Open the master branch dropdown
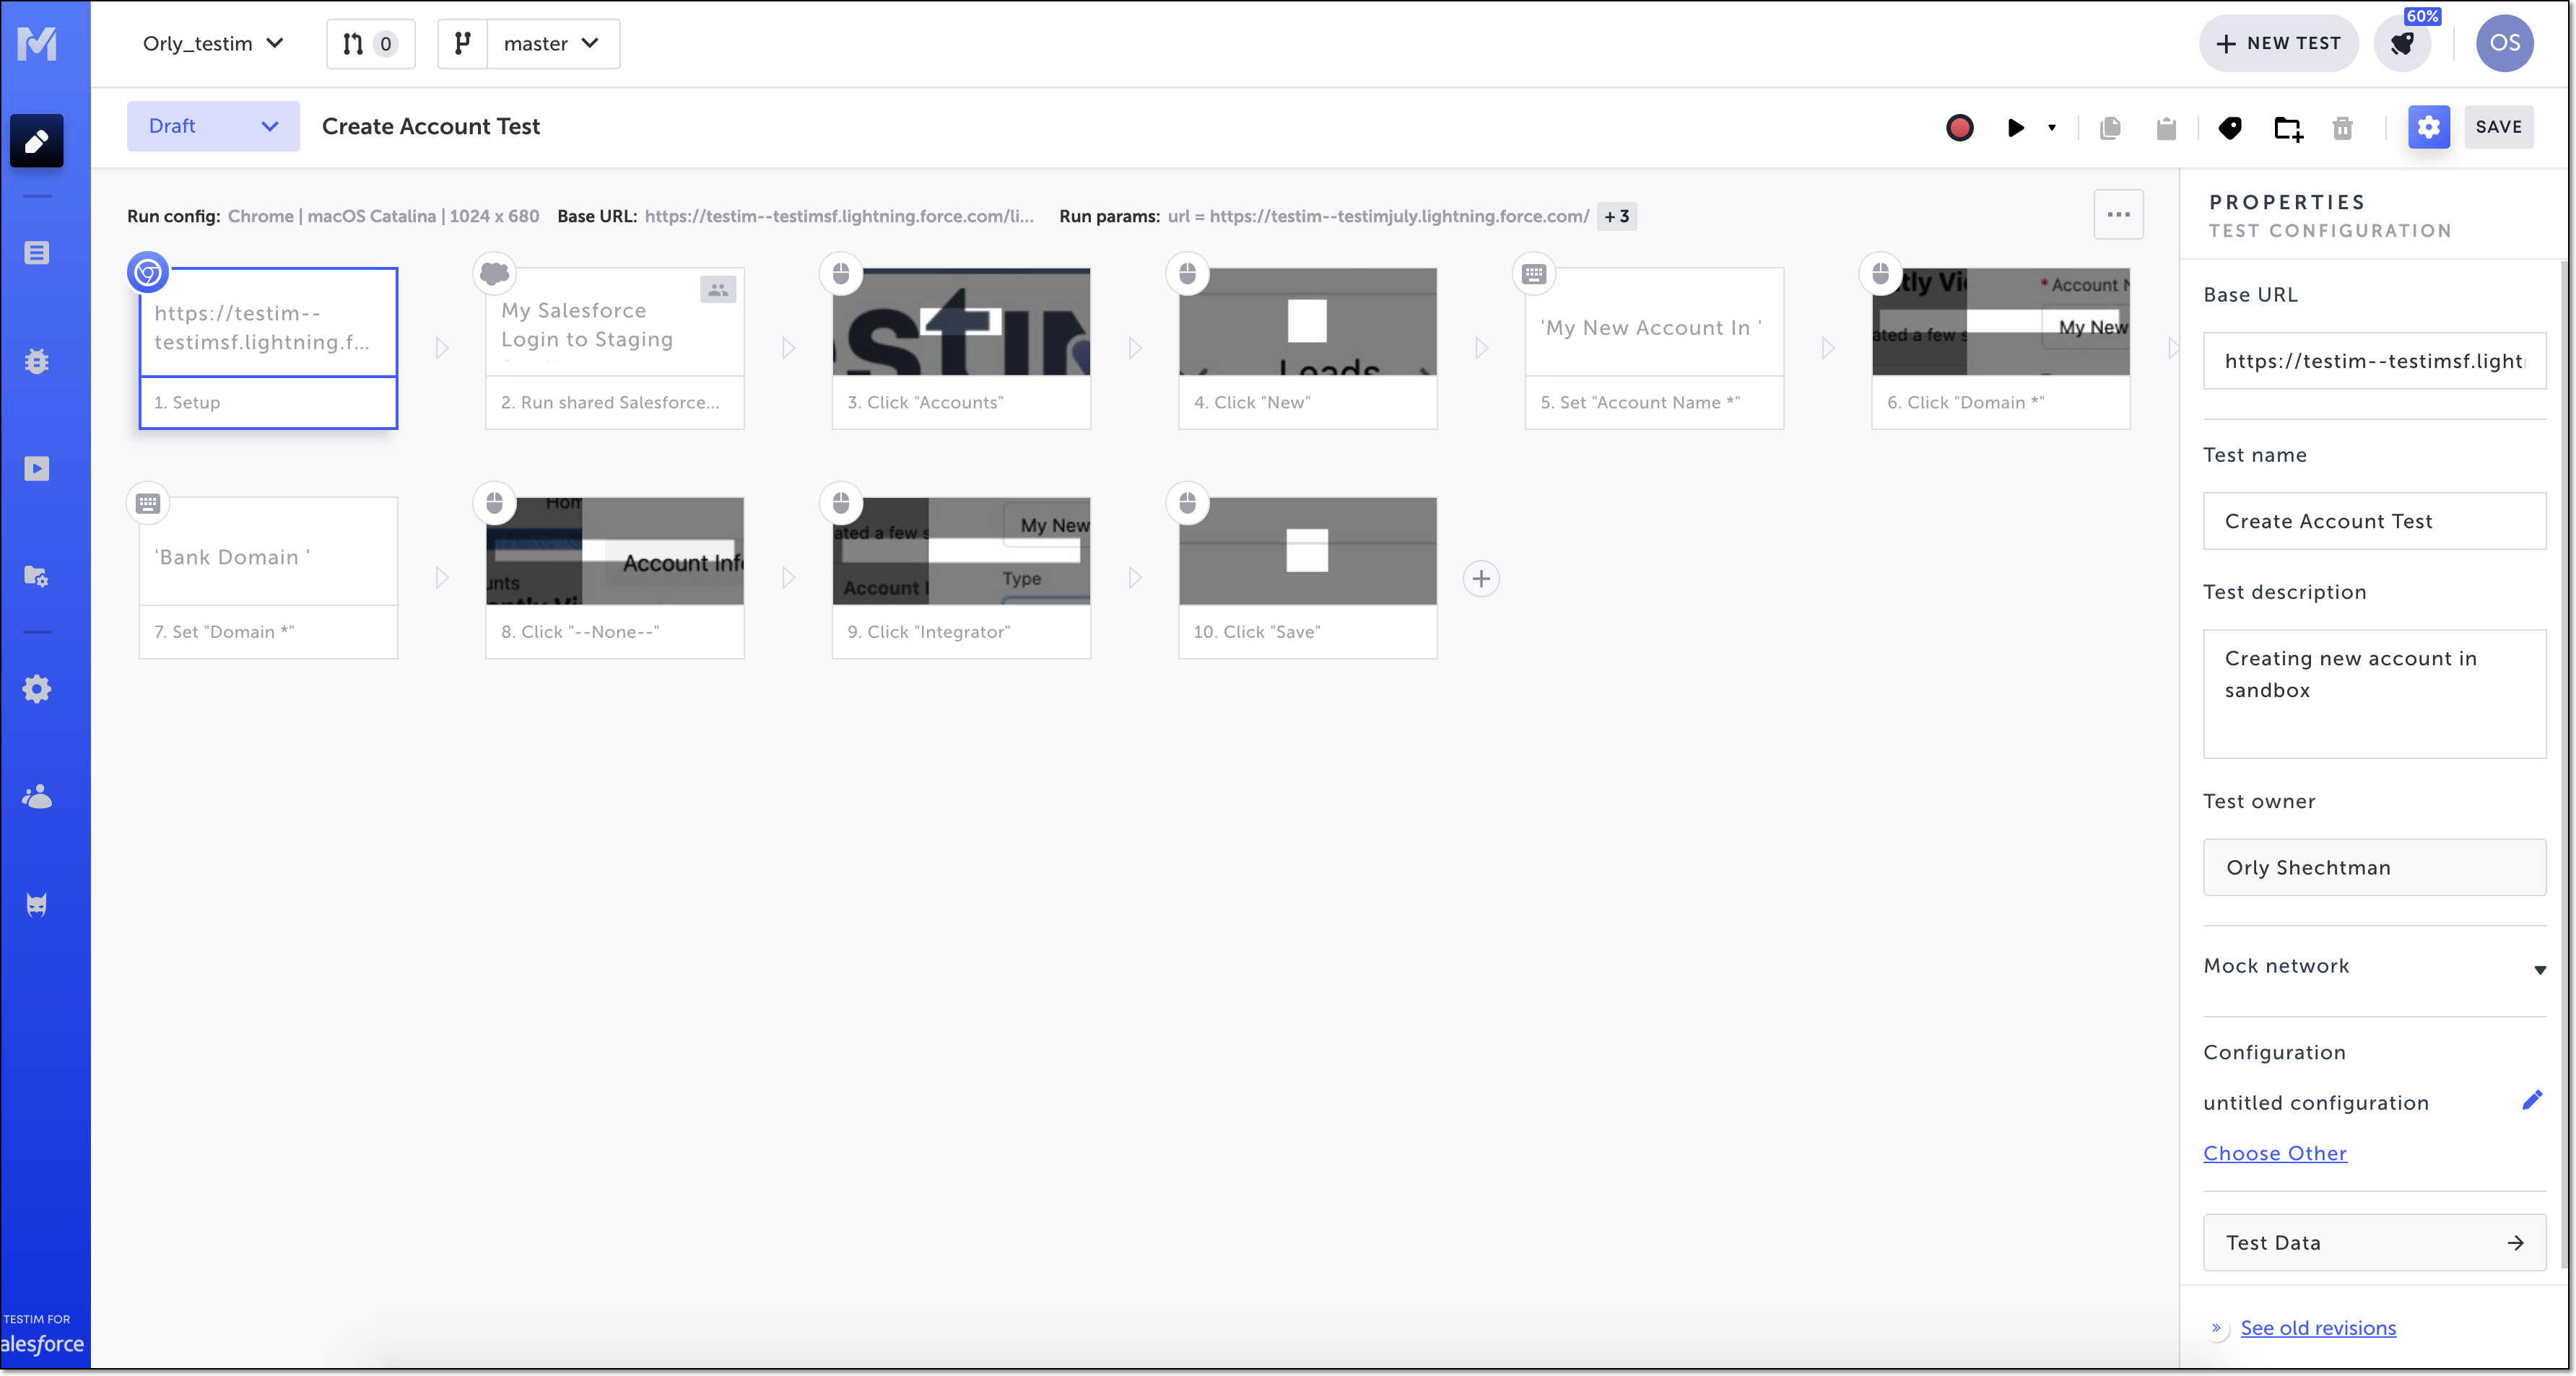 [553, 44]
